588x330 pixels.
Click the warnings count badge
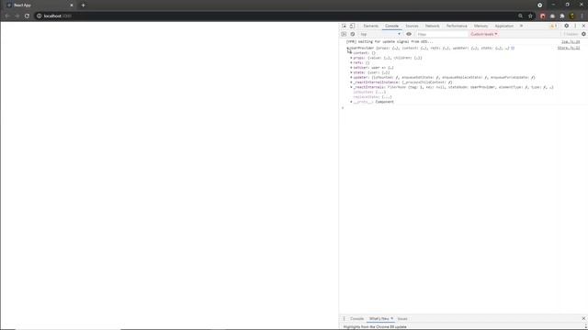point(553,26)
